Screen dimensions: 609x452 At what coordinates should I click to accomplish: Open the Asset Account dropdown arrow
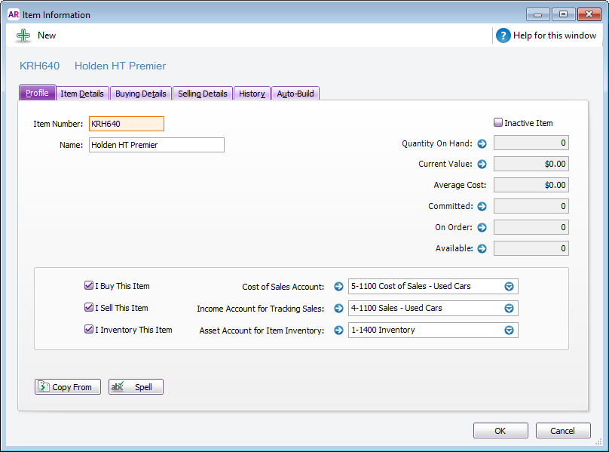tap(509, 331)
